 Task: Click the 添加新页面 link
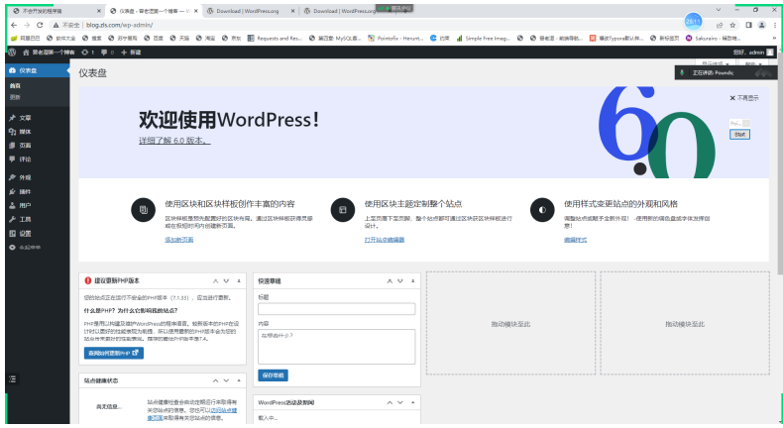point(178,240)
